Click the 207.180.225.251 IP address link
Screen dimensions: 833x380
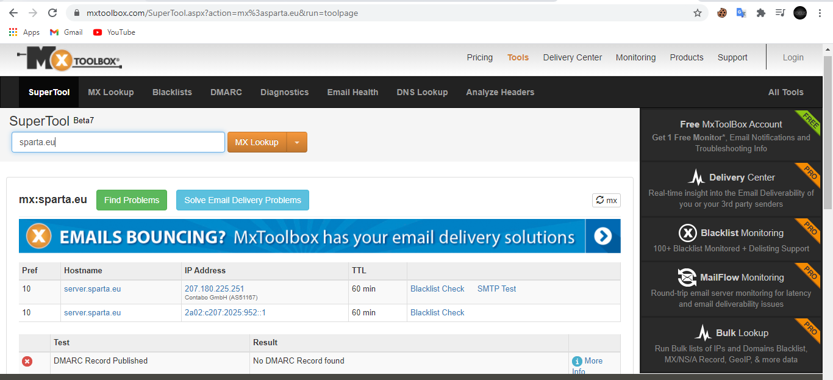click(x=214, y=289)
